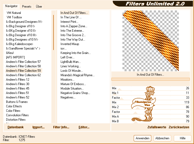
Task: Choose Mixations... filter
Action: pos(67,80)
